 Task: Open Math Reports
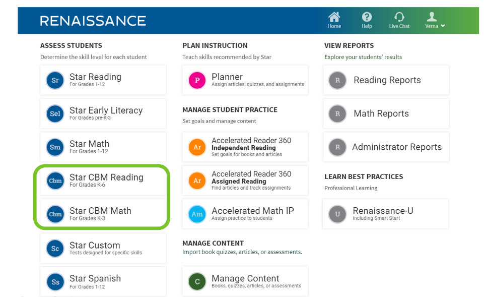(386, 113)
